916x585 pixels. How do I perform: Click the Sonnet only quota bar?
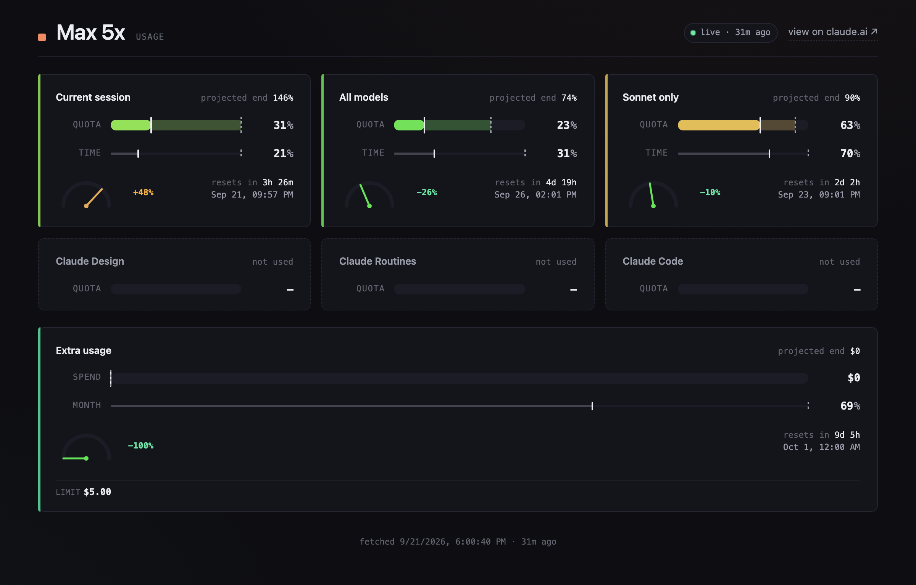(743, 125)
